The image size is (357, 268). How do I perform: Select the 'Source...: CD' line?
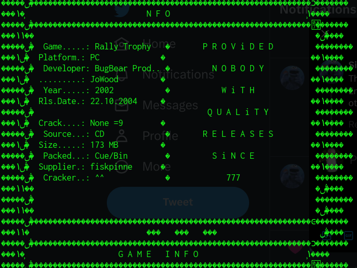coord(74,134)
